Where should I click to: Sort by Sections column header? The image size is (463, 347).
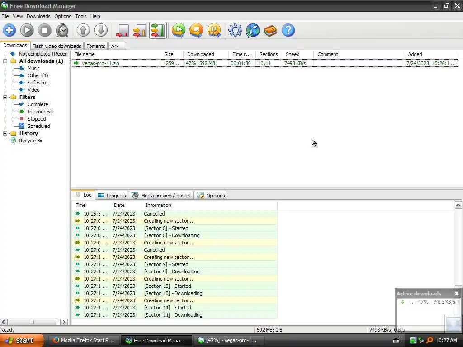(x=269, y=54)
